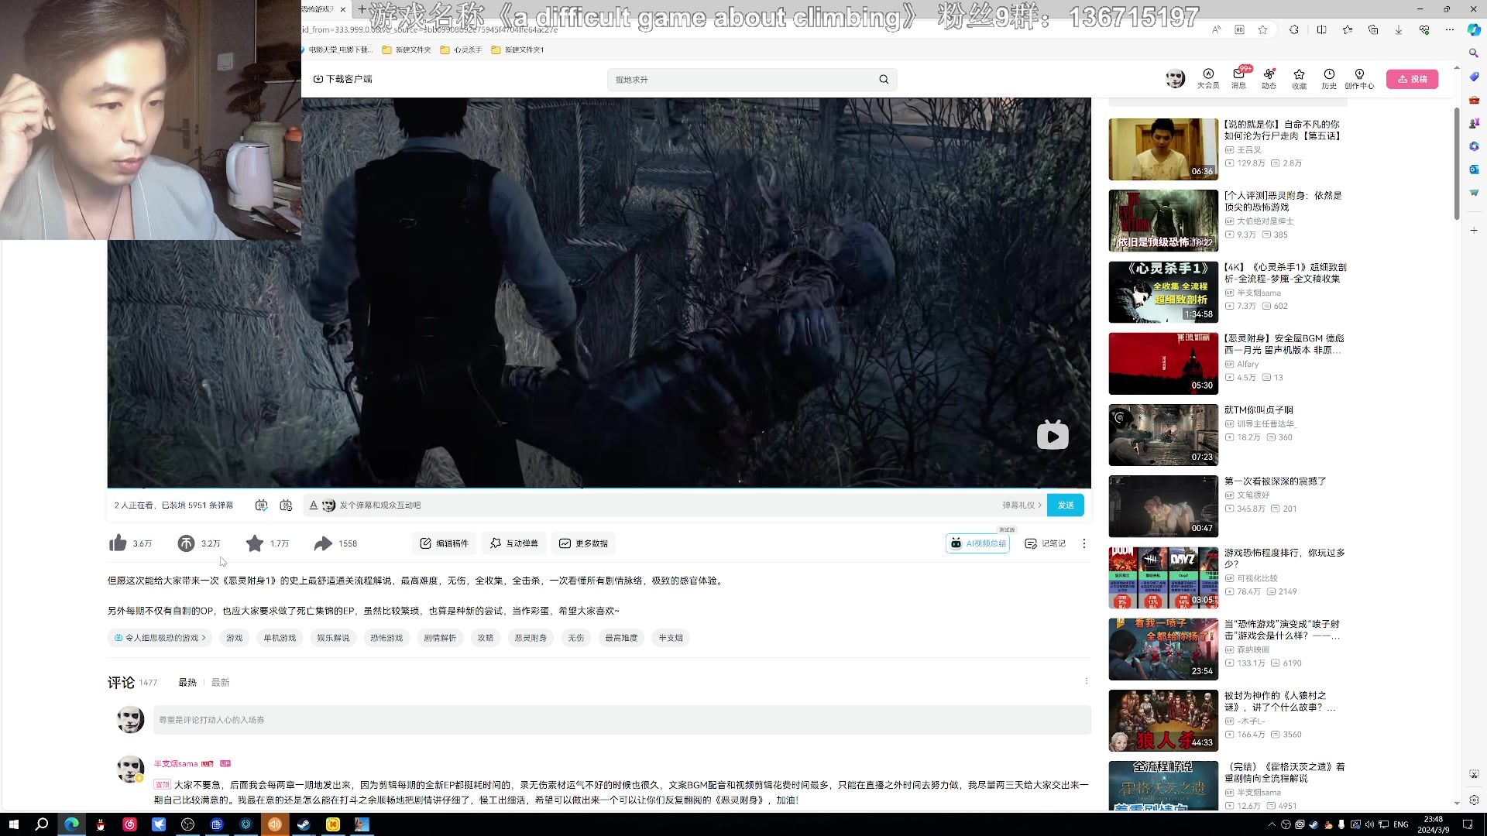
Task: Open the AI视频总结 button
Action: 978,543
